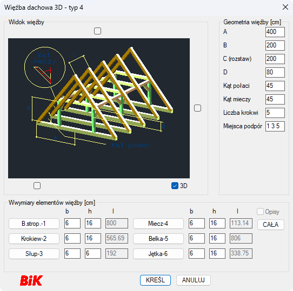Click the ANULUJ button

[x=194, y=280]
